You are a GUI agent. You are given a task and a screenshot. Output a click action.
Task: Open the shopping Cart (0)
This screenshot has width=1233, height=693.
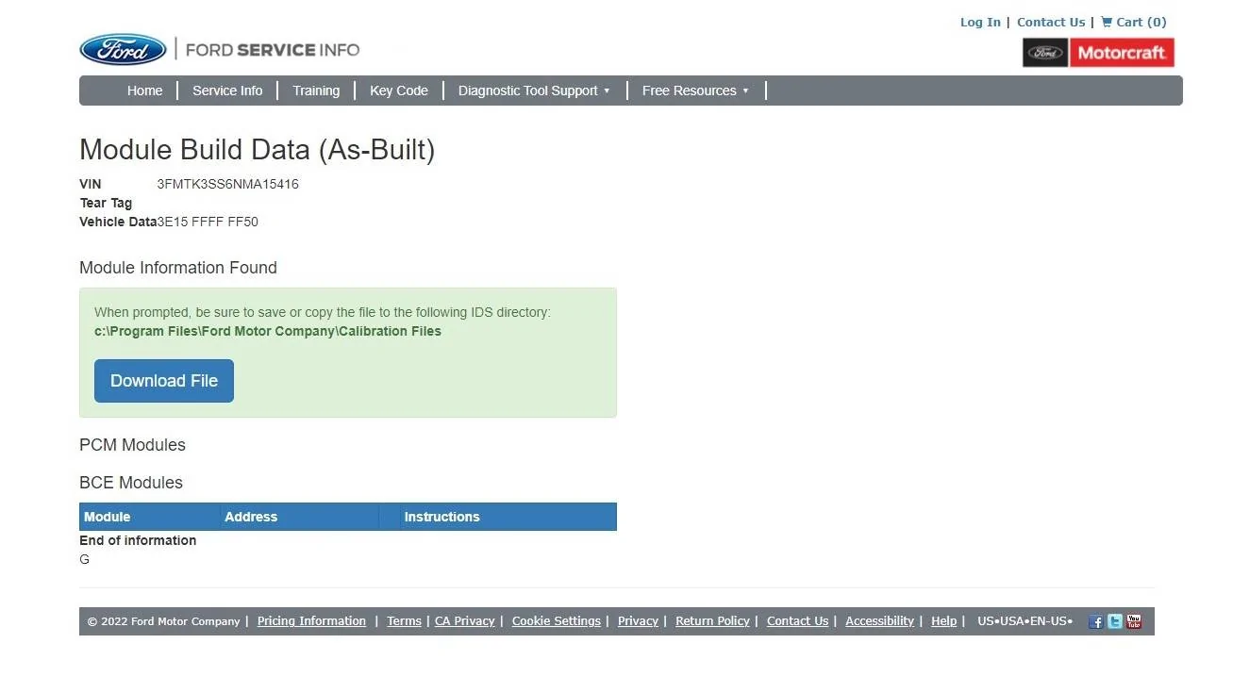pos(1134,22)
